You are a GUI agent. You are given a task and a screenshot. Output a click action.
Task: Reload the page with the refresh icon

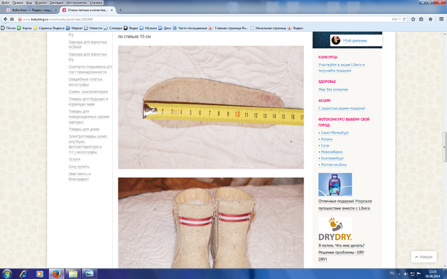[404, 19]
